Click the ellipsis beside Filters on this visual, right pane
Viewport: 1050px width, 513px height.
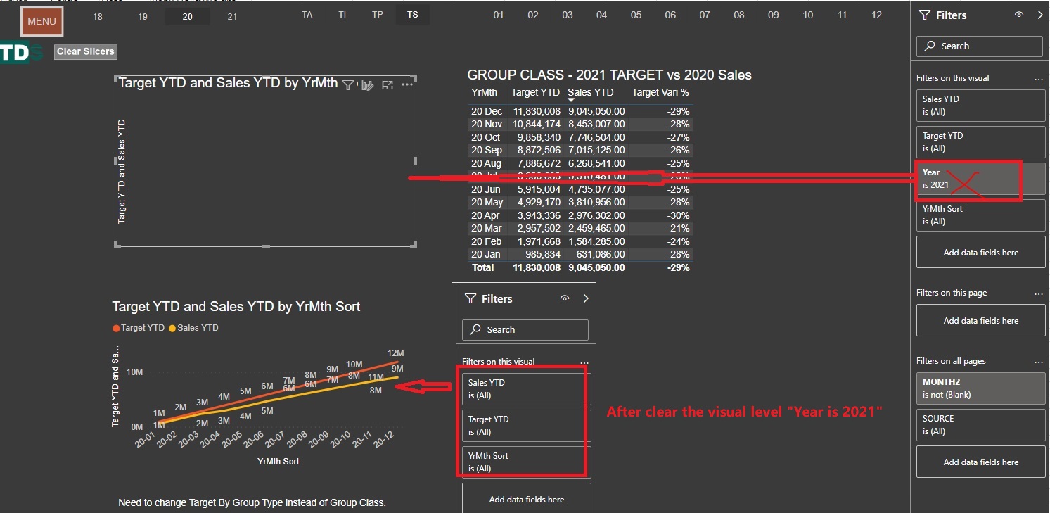pos(1039,79)
